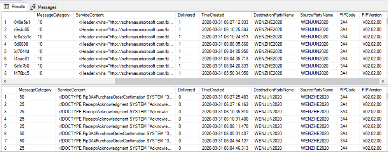Select SourcePartyName header in bottom grid

pyautogui.click(x=318, y=90)
